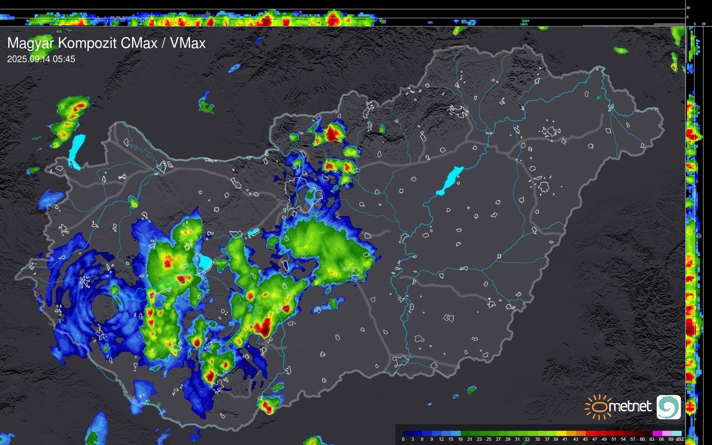Screen dimensions: 712x445
Task: Click Lake Balaton's cyan eastern end
Action: [205, 262]
